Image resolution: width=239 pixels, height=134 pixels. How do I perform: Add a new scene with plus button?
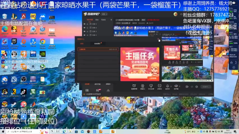coord(111,20)
